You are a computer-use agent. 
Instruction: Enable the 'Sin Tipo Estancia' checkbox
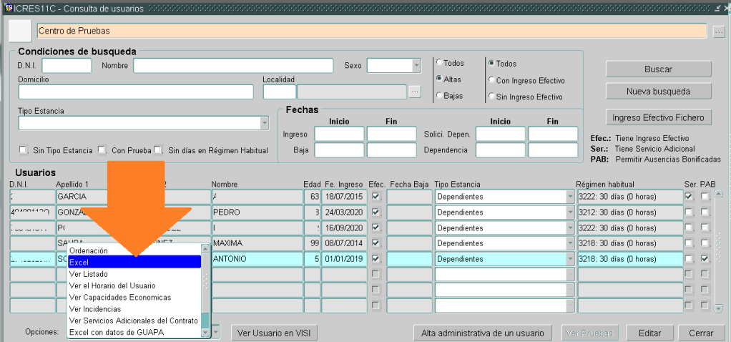[23, 150]
